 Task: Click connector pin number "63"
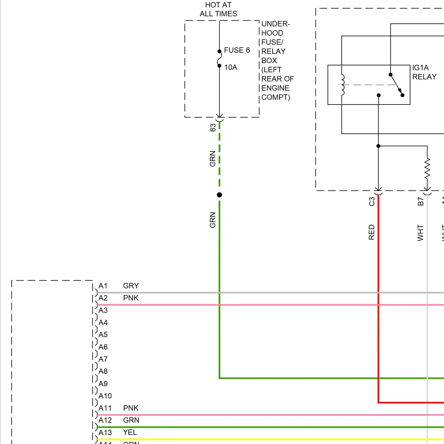click(213, 128)
